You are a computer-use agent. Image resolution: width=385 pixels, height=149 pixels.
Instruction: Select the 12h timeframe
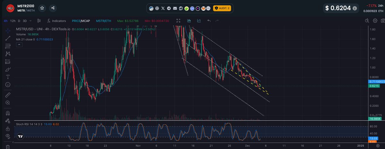pyautogui.click(x=13, y=21)
